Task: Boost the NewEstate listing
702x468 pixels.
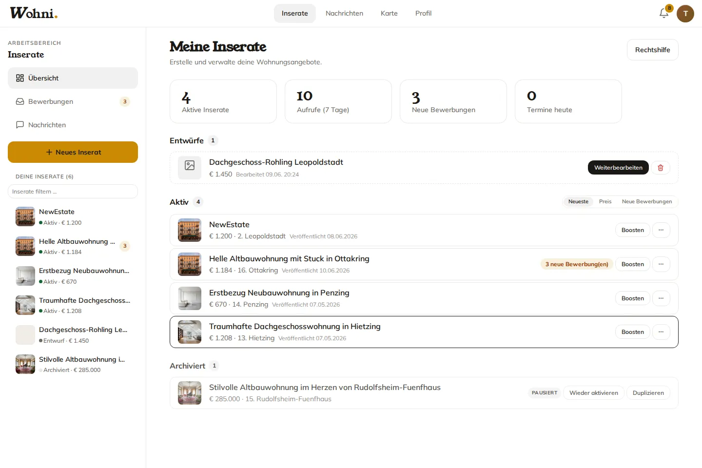Action: point(633,230)
